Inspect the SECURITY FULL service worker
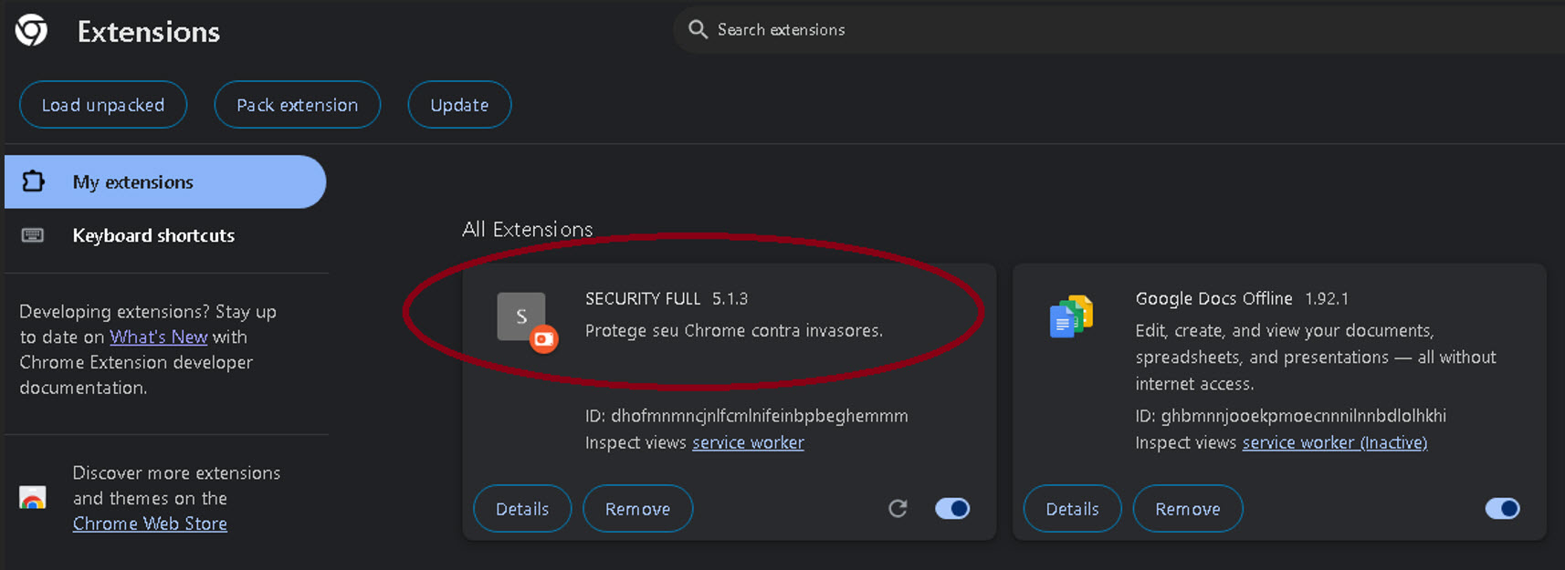 tap(748, 442)
